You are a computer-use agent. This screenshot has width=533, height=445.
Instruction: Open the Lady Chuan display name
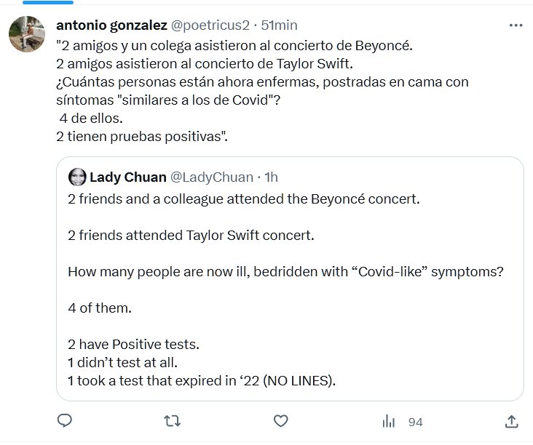tap(127, 177)
